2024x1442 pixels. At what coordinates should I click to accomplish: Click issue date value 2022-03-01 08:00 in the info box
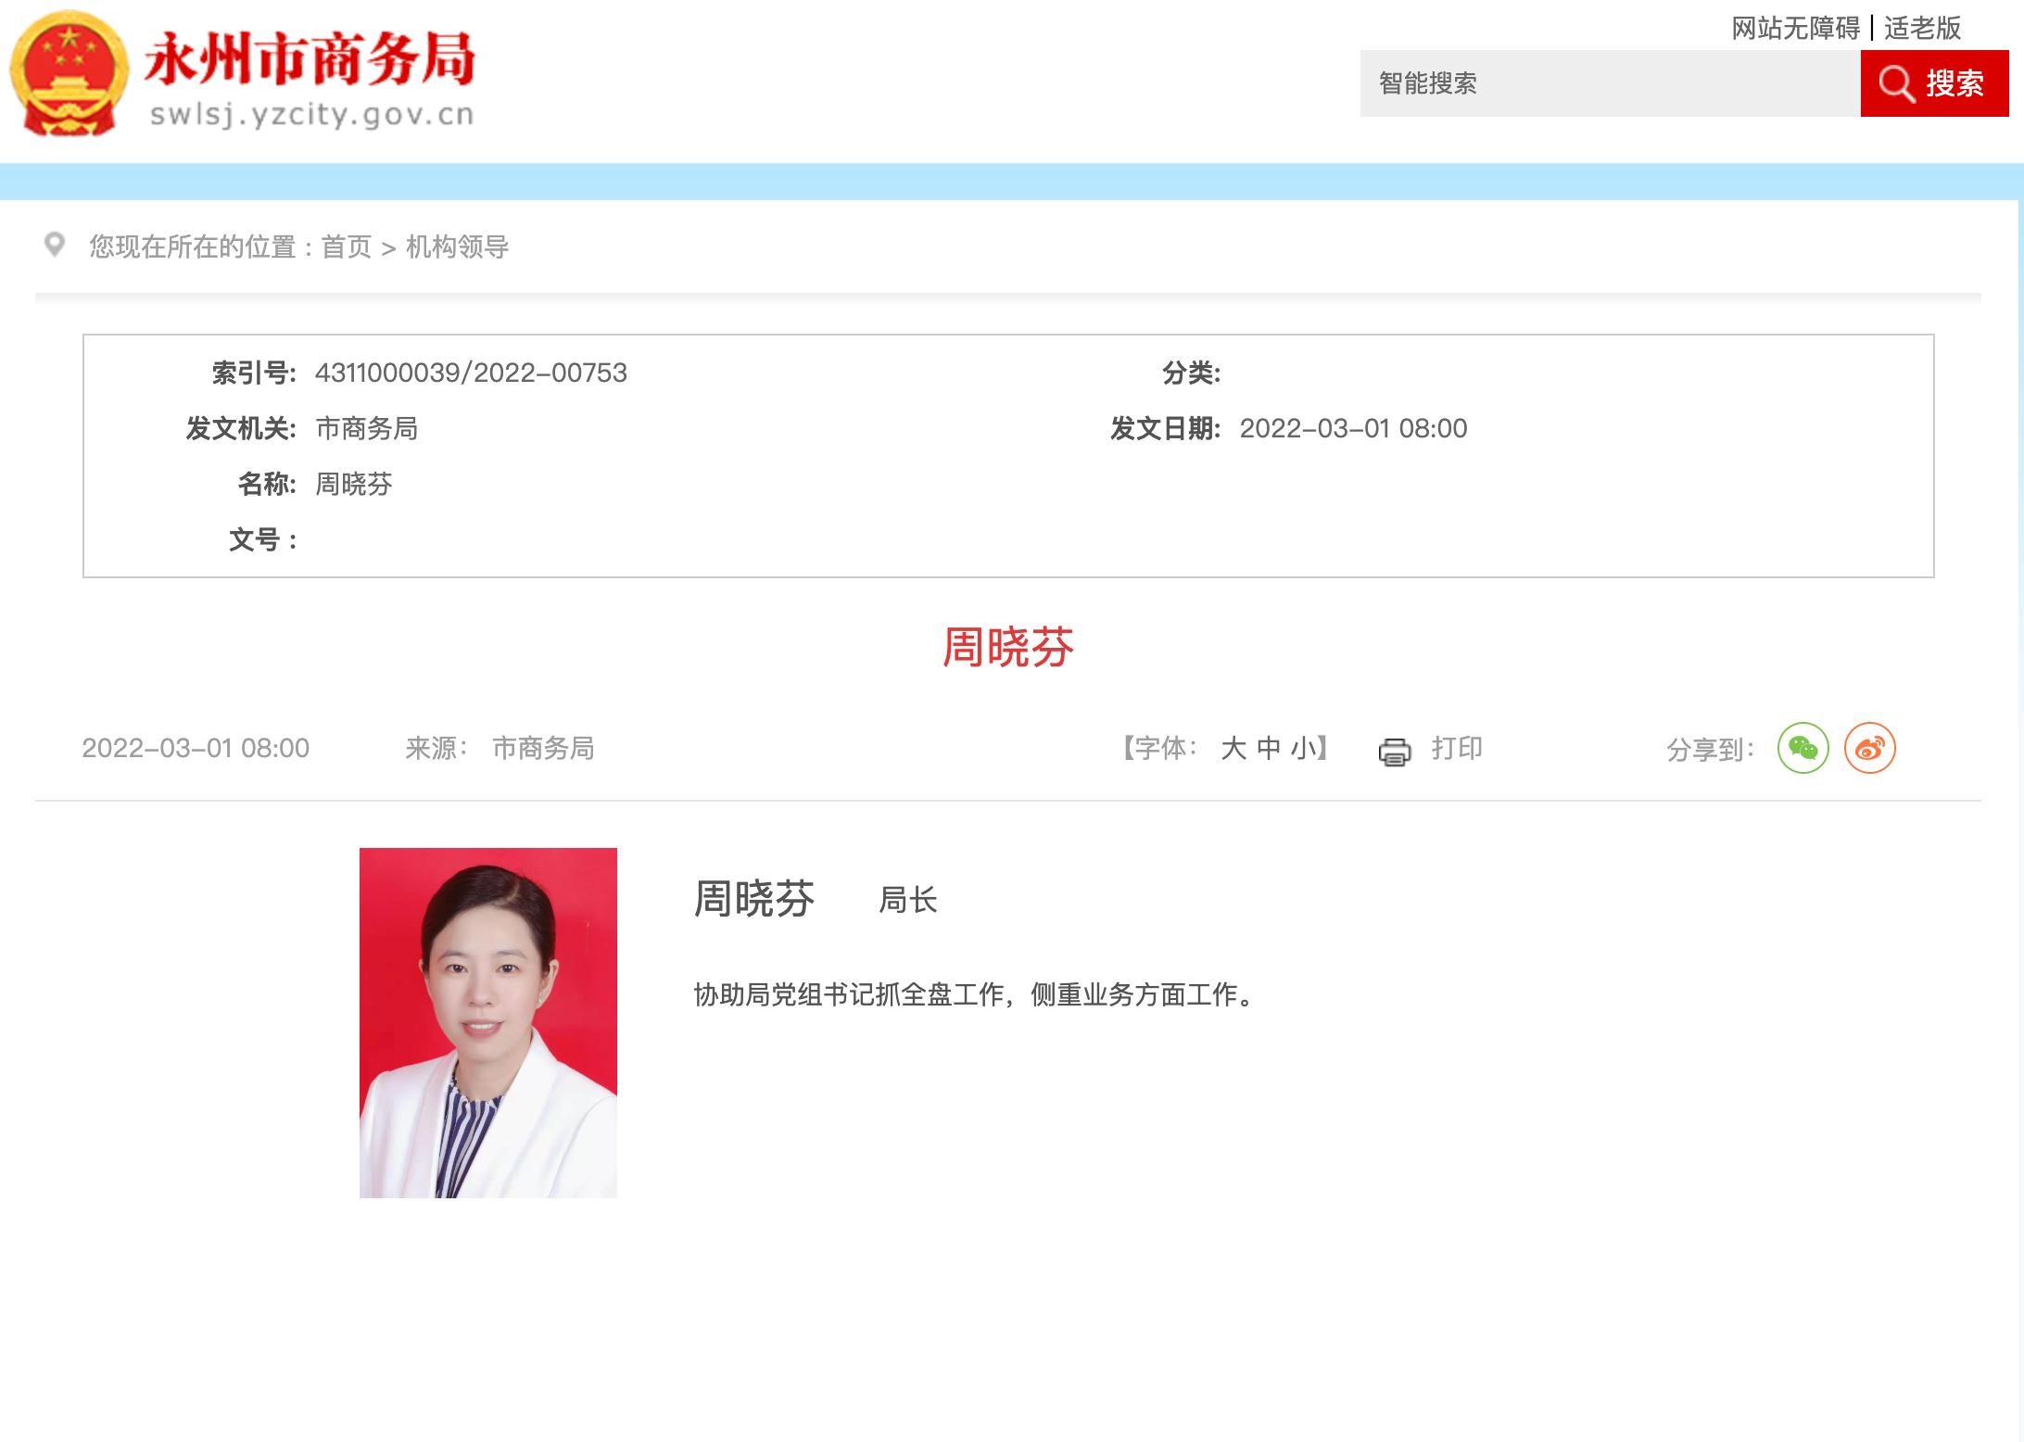(x=1353, y=428)
